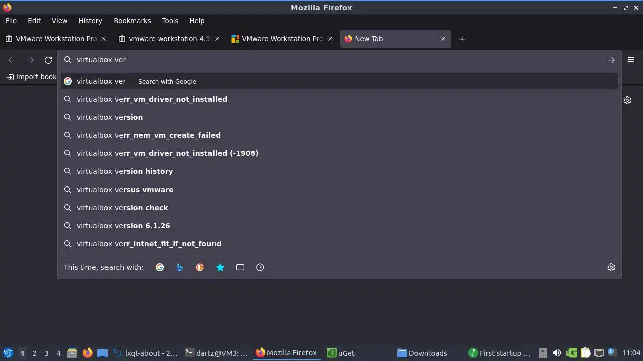Image resolution: width=643 pixels, height=361 pixels.
Task: Open the LXQt application menu in taskbar
Action: pyautogui.click(x=8, y=353)
